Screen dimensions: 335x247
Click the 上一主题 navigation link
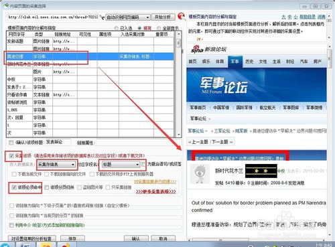[198, 142]
